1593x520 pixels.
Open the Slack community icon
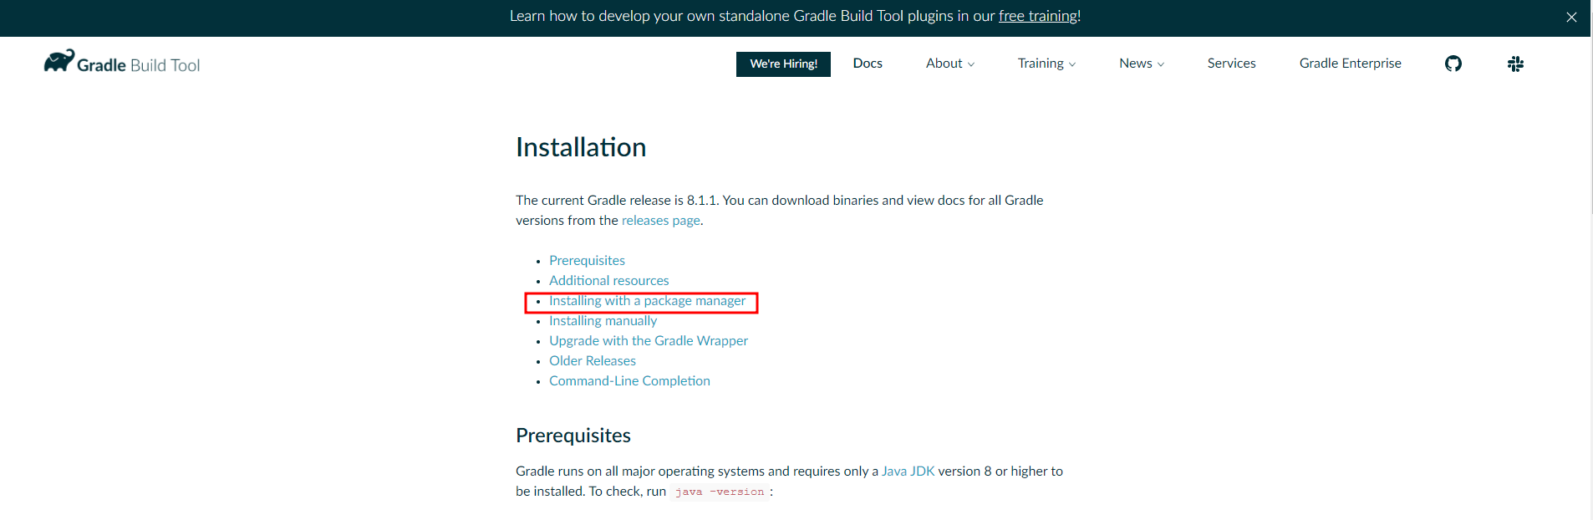1515,64
